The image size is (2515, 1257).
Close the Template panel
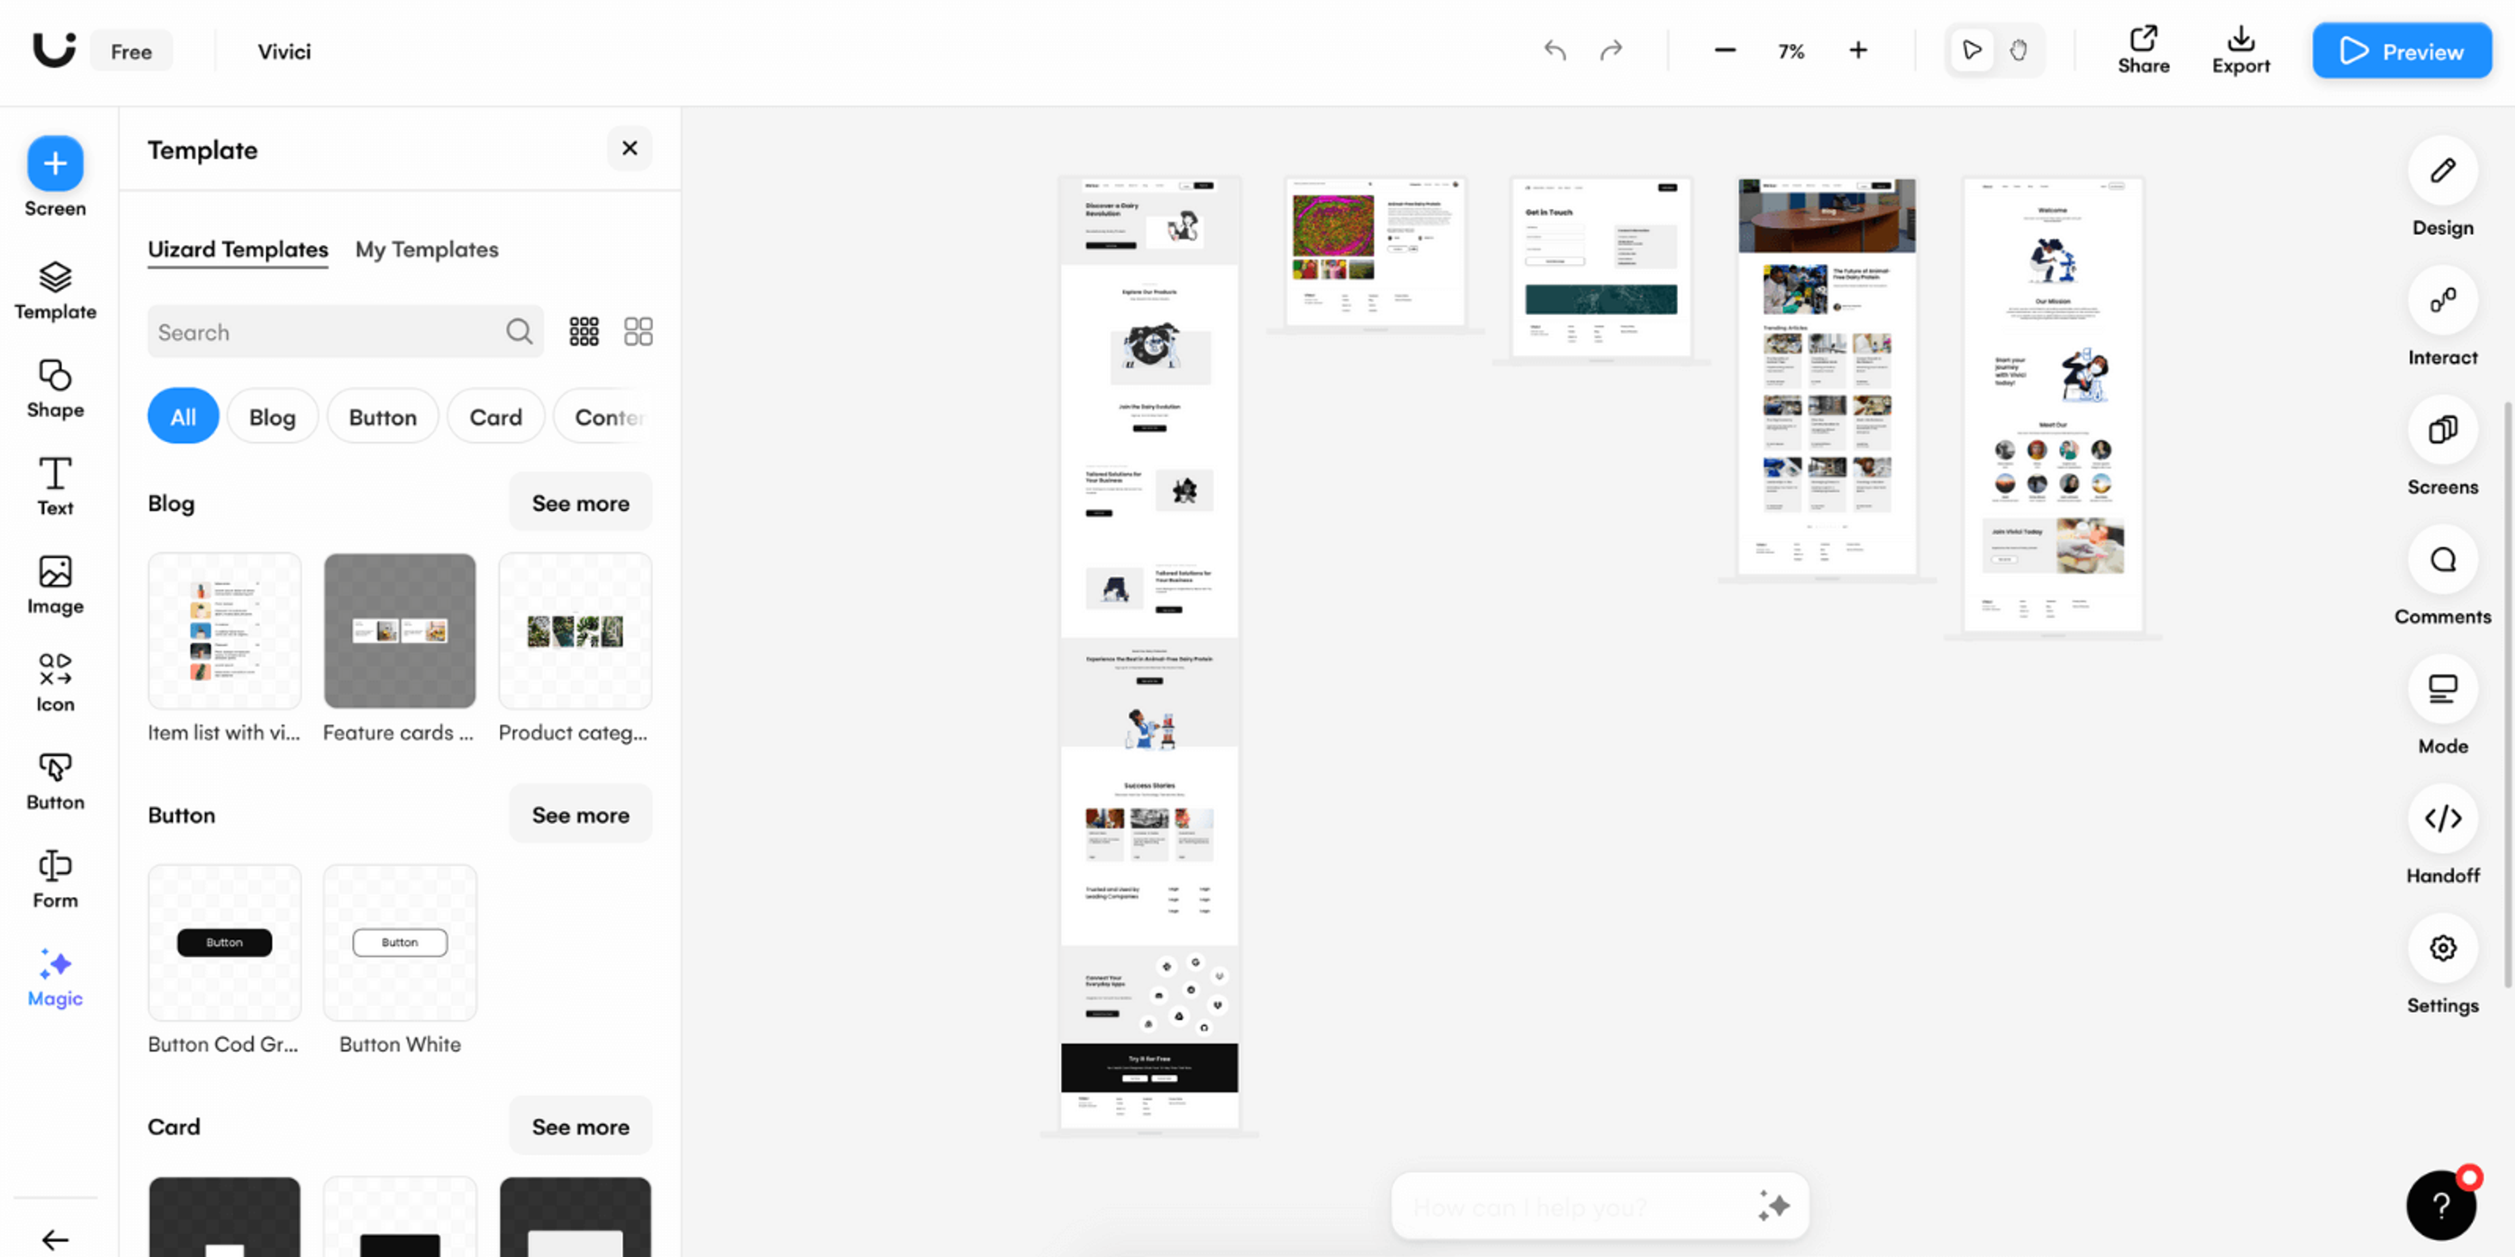point(629,149)
